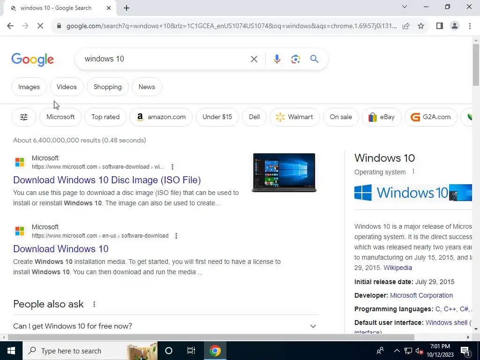Open more options for first Microsoft result
Viewport: 480px width, 360px height.
coord(172,167)
